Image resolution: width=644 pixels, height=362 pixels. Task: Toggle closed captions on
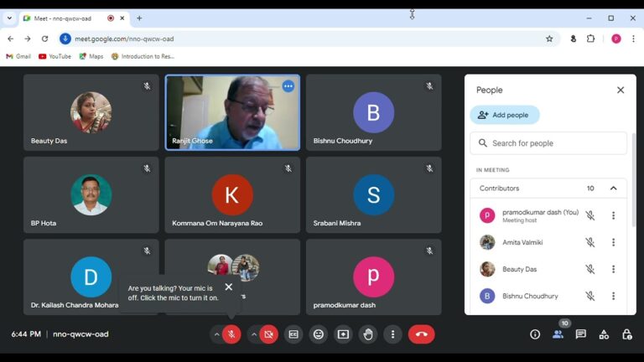pyautogui.click(x=293, y=334)
